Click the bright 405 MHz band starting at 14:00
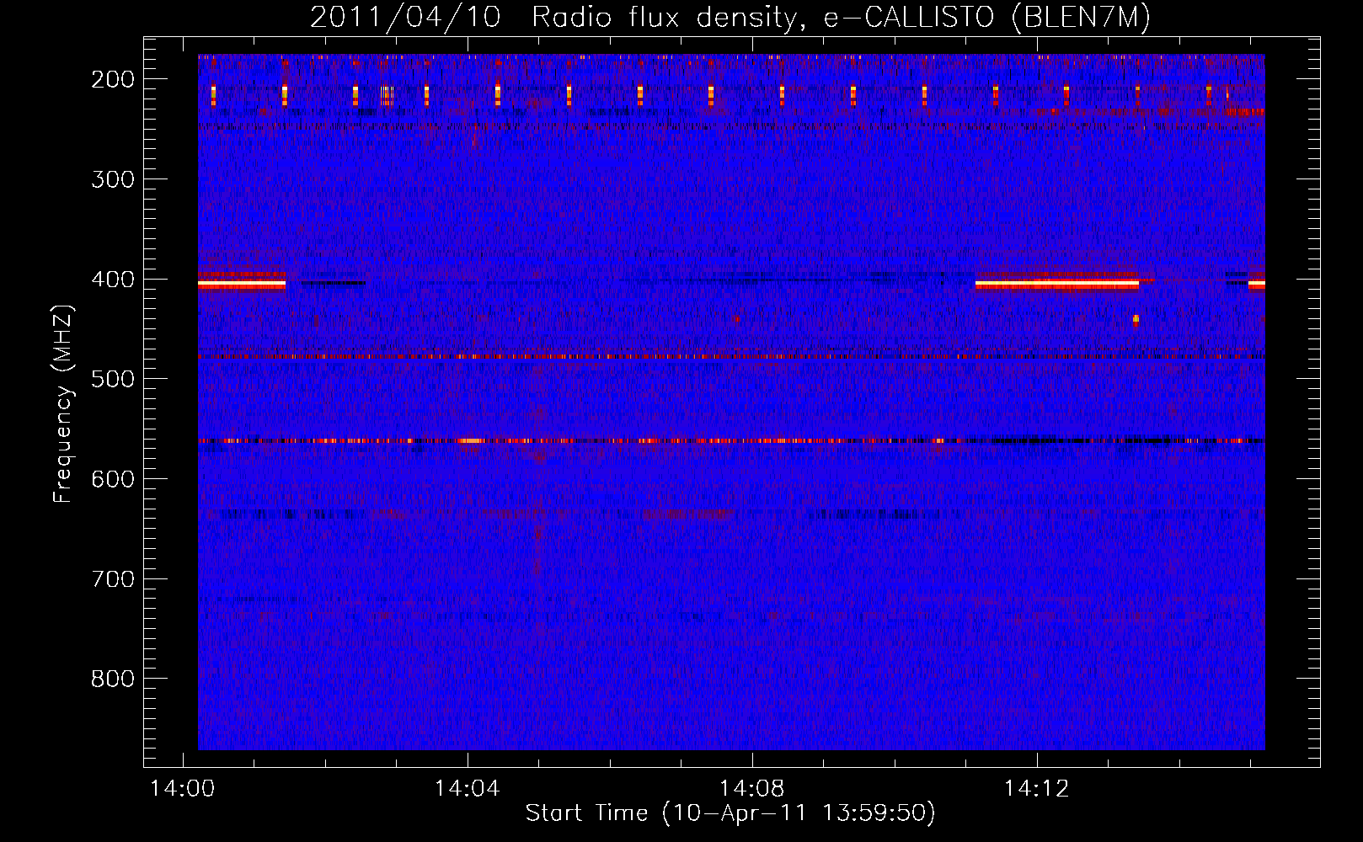The height and width of the screenshot is (842, 1363). pos(242,285)
